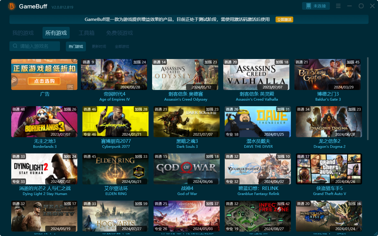Open the DAVE THE DIVER game cover
The height and width of the screenshot is (236, 378).
coord(258,122)
